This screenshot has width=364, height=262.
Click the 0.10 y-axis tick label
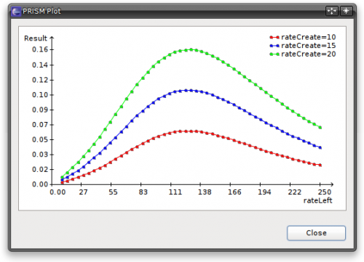click(40, 95)
